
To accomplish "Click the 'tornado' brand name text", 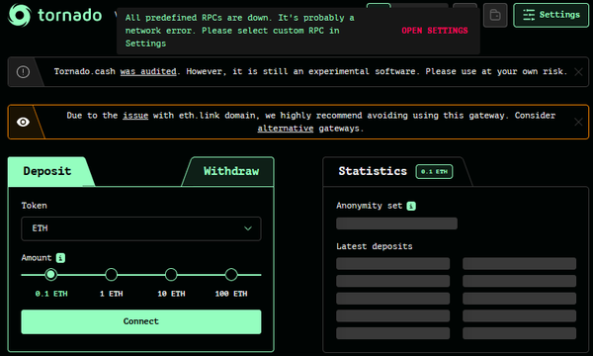I will (x=69, y=15).
